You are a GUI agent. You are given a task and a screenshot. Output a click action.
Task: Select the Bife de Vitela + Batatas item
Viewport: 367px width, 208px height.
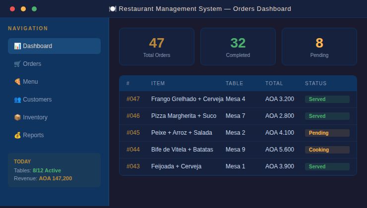[182, 150]
